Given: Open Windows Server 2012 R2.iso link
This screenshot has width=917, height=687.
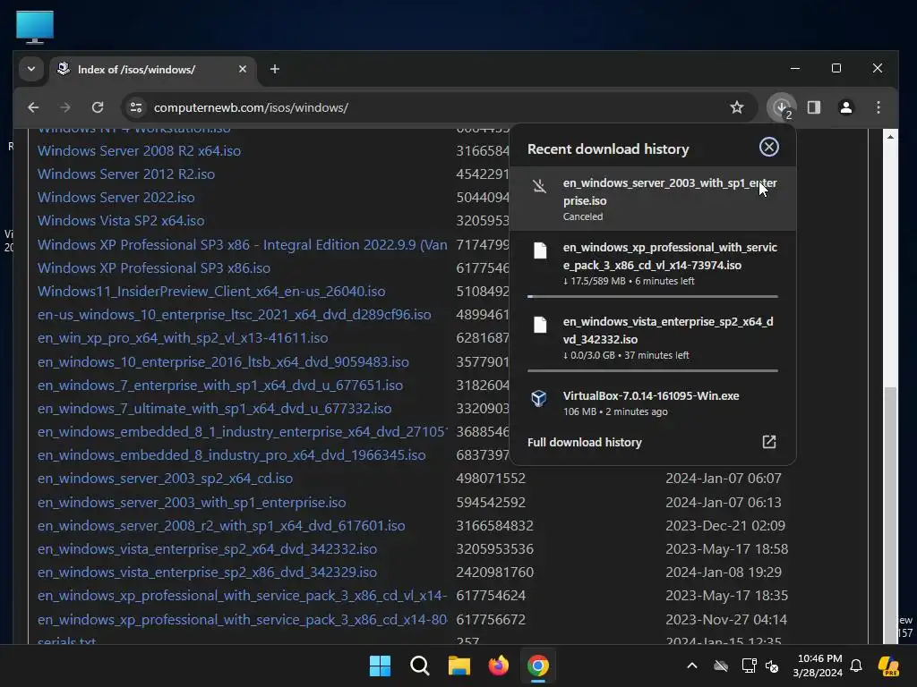Looking at the screenshot, I should point(126,174).
